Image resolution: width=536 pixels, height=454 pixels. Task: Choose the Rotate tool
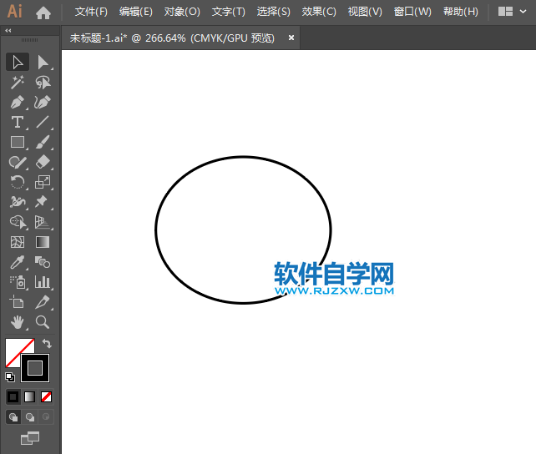click(17, 182)
